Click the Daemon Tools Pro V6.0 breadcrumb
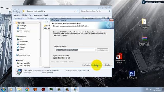The image size is (164, 92). 35,11
